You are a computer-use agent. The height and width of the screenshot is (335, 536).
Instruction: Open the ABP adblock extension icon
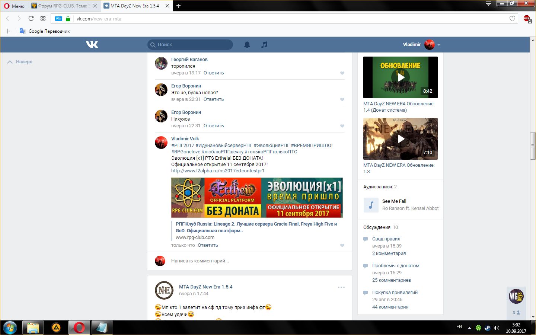click(527, 19)
